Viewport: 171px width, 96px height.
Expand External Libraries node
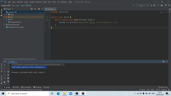click(4, 25)
